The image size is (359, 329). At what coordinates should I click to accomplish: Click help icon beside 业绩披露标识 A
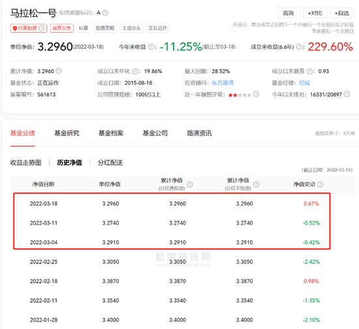pos(105,13)
